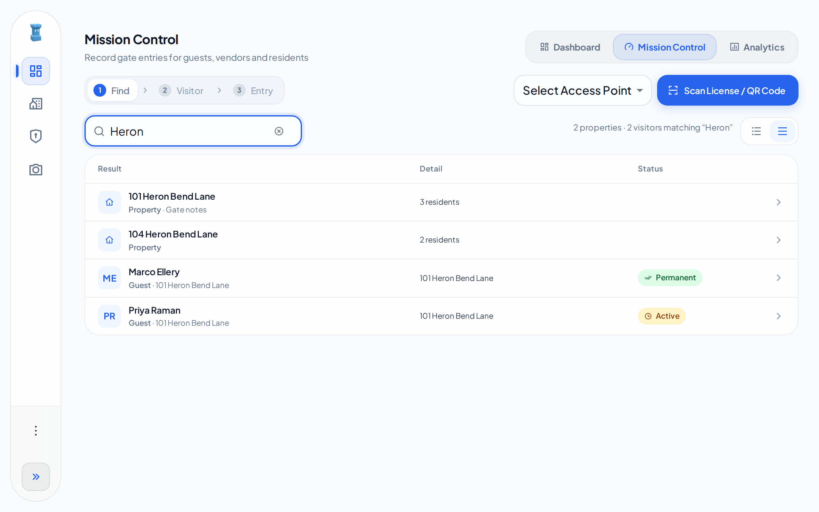The height and width of the screenshot is (512, 819).
Task: Click the Heron search input field
Action: click(x=193, y=131)
